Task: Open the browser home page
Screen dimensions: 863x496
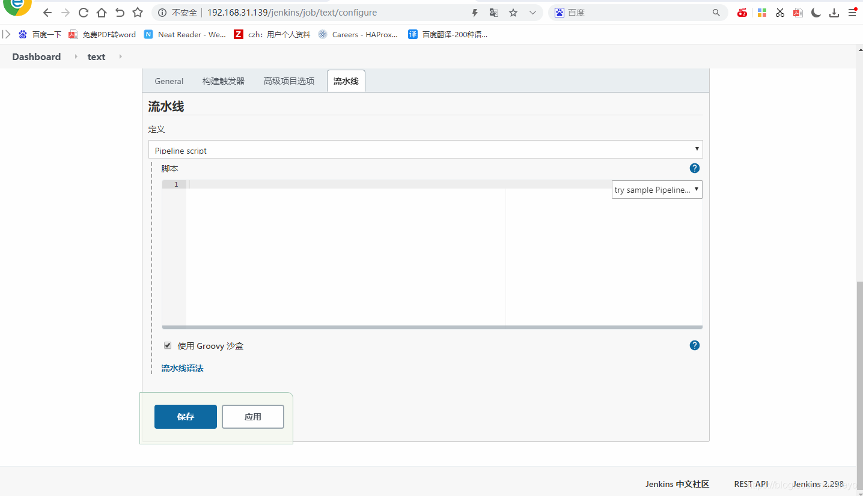Action: click(102, 13)
